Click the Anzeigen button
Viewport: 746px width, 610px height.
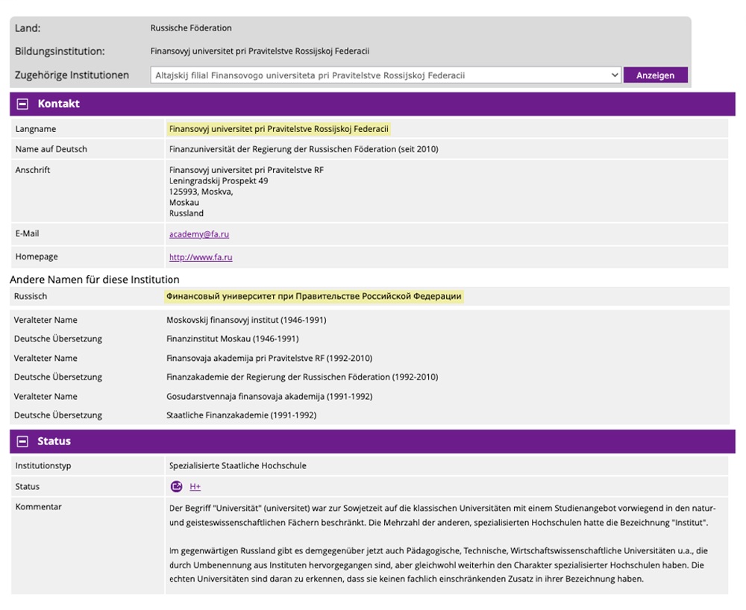[x=655, y=75]
